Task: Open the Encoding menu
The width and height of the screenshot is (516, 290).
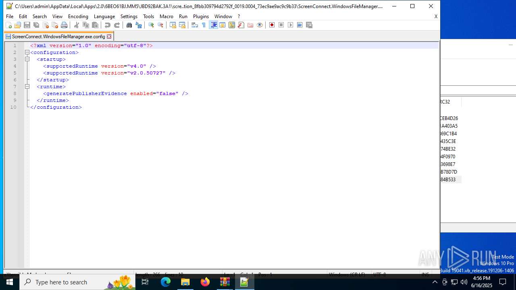Action: pyautogui.click(x=78, y=17)
